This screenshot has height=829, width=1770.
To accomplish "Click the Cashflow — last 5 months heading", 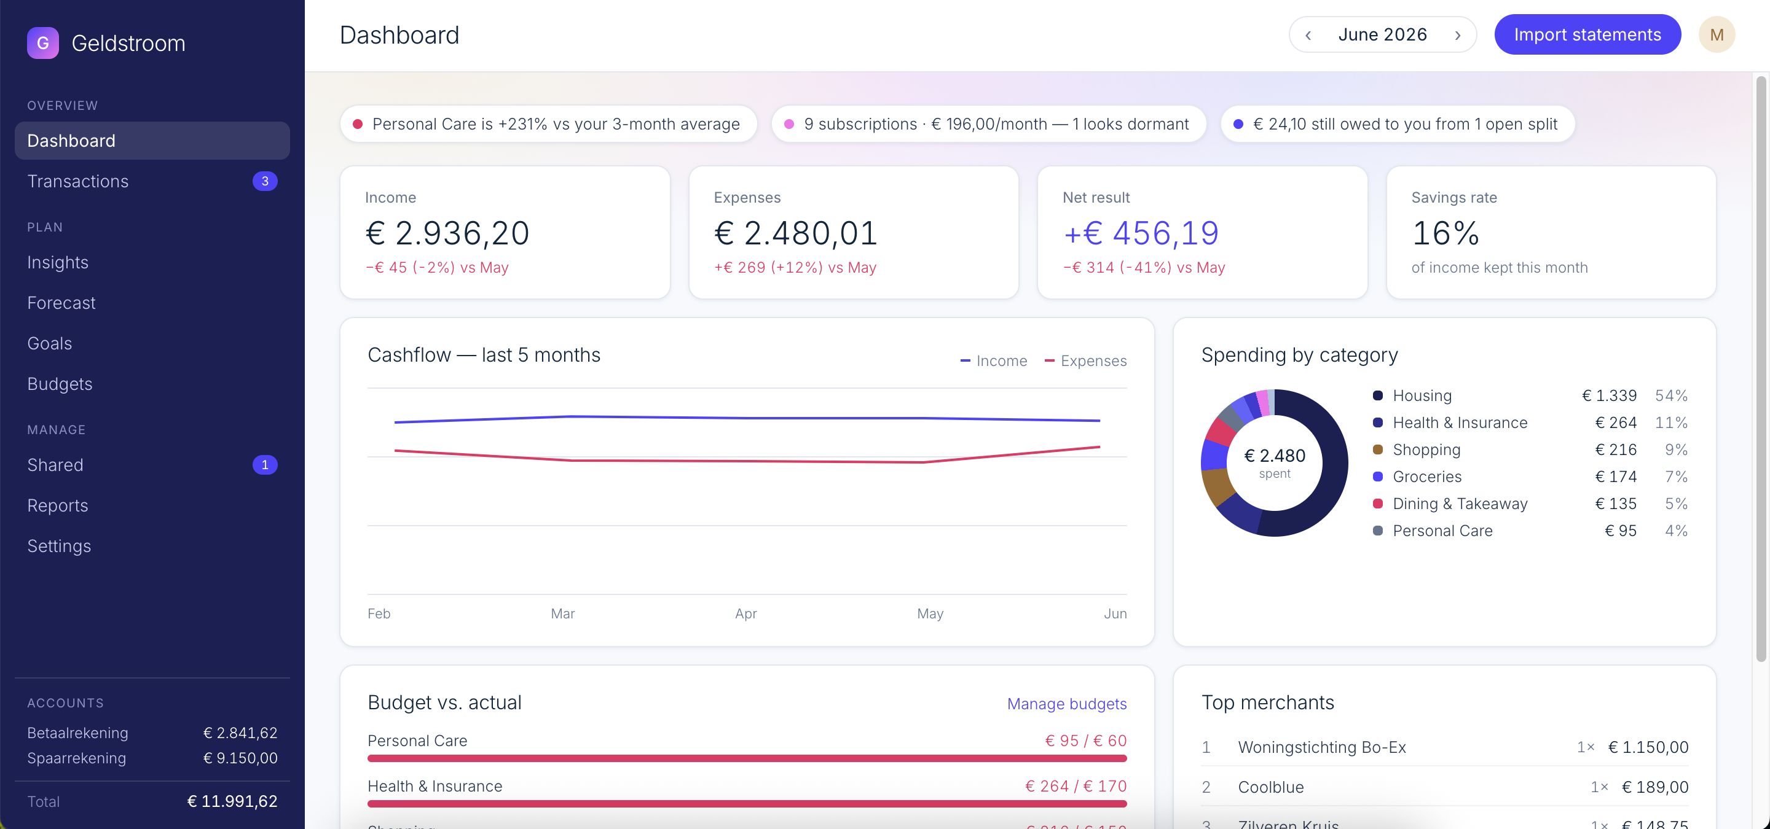I will tap(484, 355).
